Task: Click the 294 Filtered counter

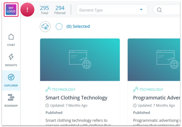Action: pyautogui.click(x=60, y=10)
